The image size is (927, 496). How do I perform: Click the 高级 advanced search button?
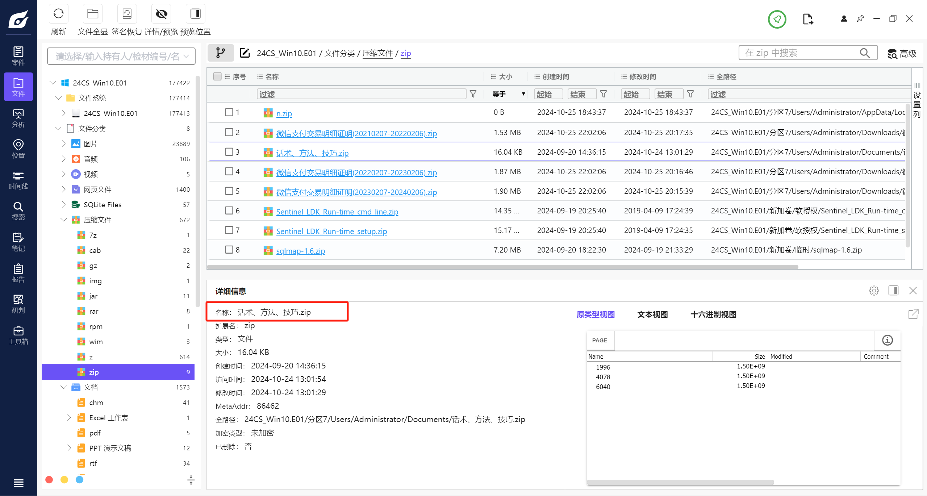pos(902,54)
